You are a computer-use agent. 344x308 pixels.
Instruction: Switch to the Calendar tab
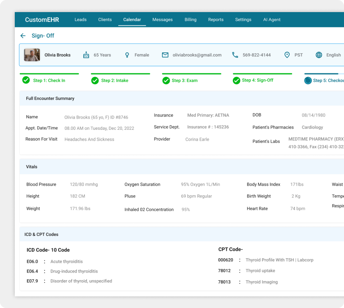[132, 20]
